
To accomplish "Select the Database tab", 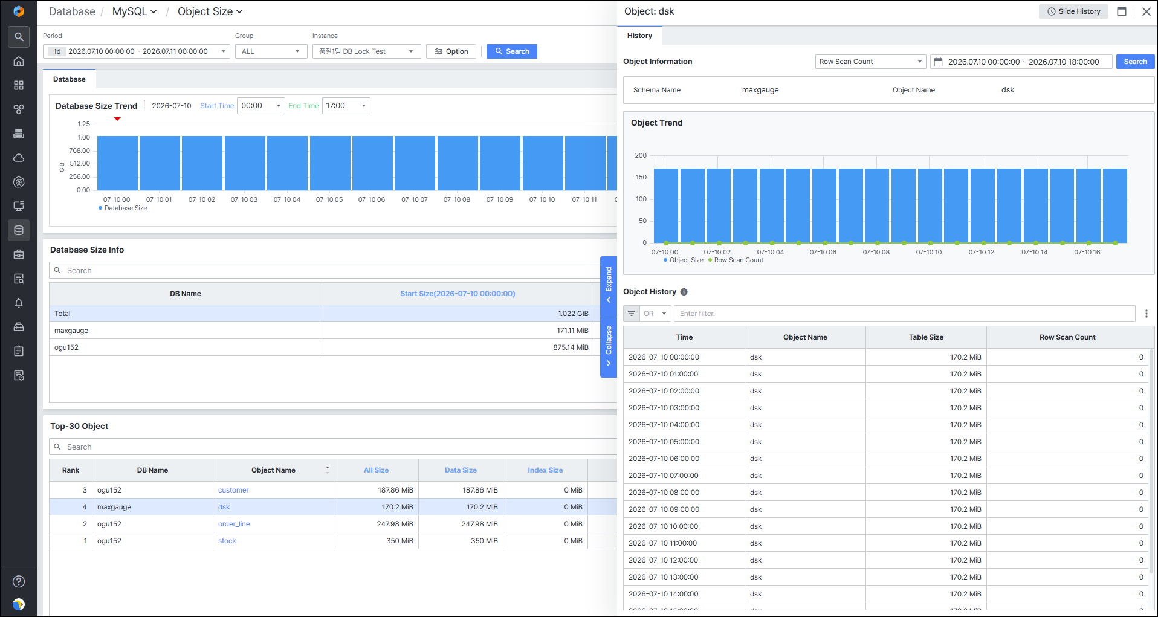I will coord(69,79).
